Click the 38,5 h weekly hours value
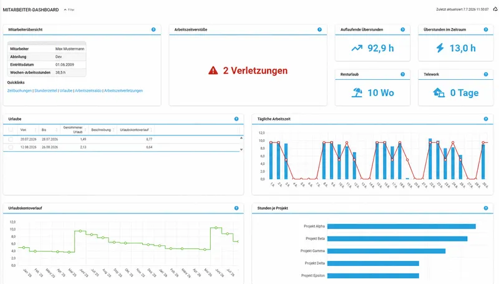The height and width of the screenshot is (284, 499). coord(61,72)
